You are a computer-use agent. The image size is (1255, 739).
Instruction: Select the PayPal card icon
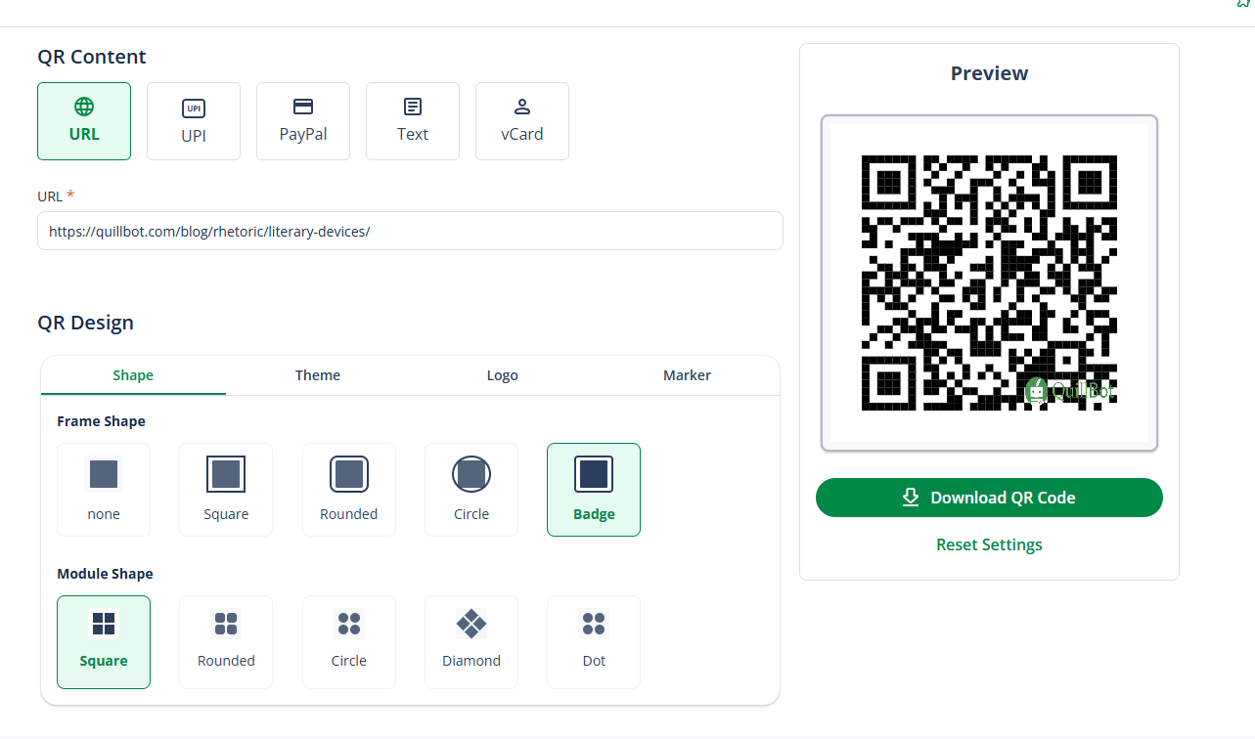pyautogui.click(x=303, y=107)
